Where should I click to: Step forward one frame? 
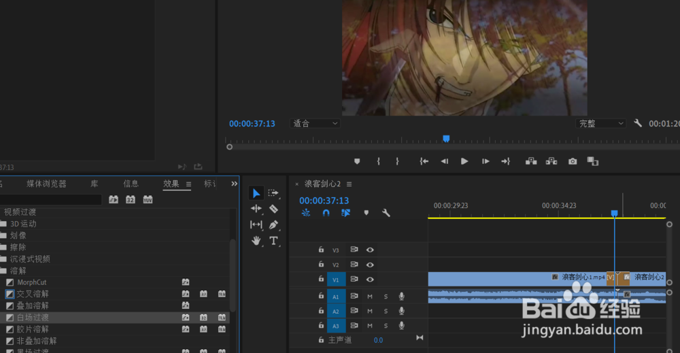click(486, 161)
